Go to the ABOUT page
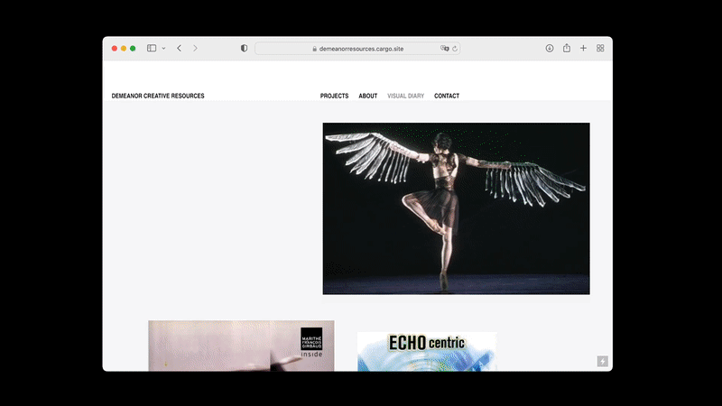The width and height of the screenshot is (722, 406). [367, 96]
